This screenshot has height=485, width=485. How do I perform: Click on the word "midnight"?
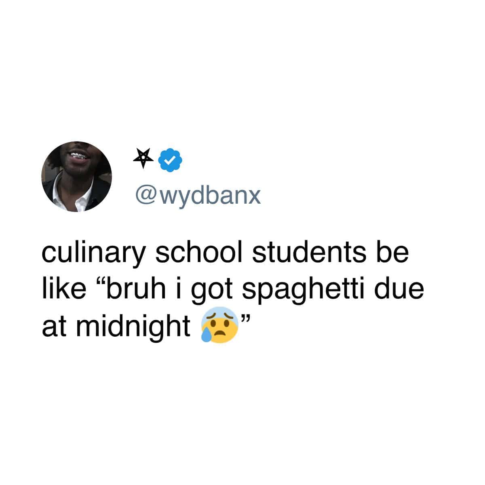[132, 326]
